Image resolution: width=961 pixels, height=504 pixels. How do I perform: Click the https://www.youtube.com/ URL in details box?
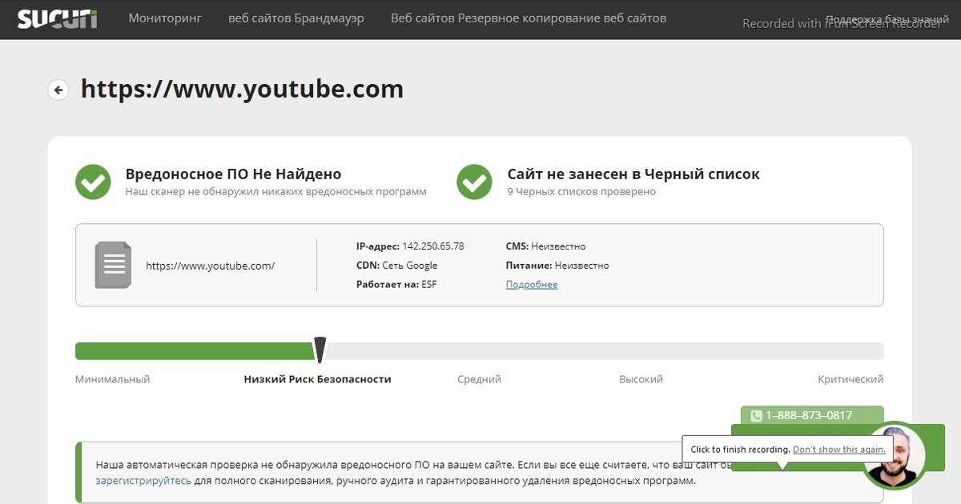pyautogui.click(x=210, y=266)
